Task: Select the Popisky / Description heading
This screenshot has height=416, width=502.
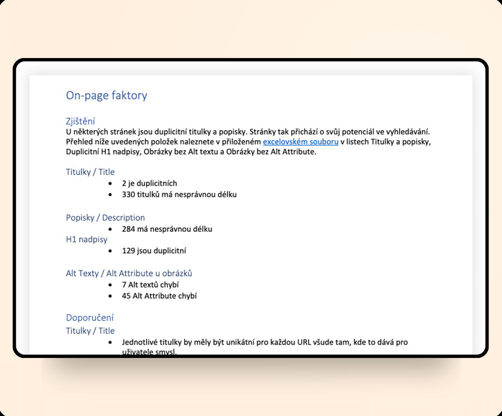Action: (105, 218)
